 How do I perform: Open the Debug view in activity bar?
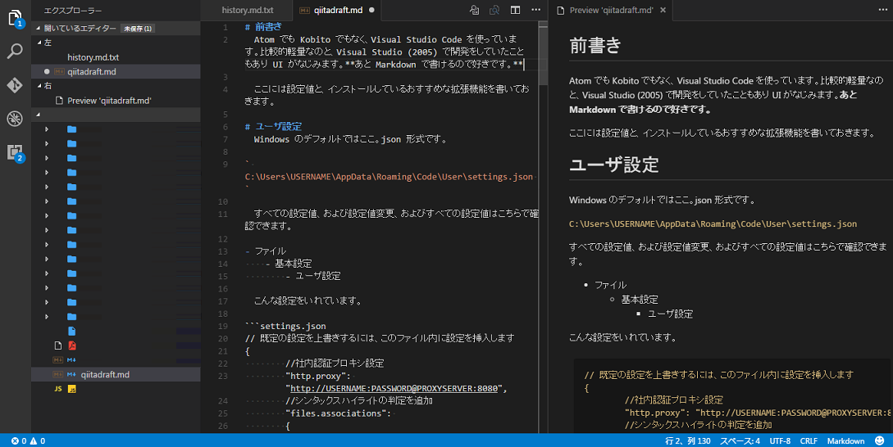(x=15, y=118)
